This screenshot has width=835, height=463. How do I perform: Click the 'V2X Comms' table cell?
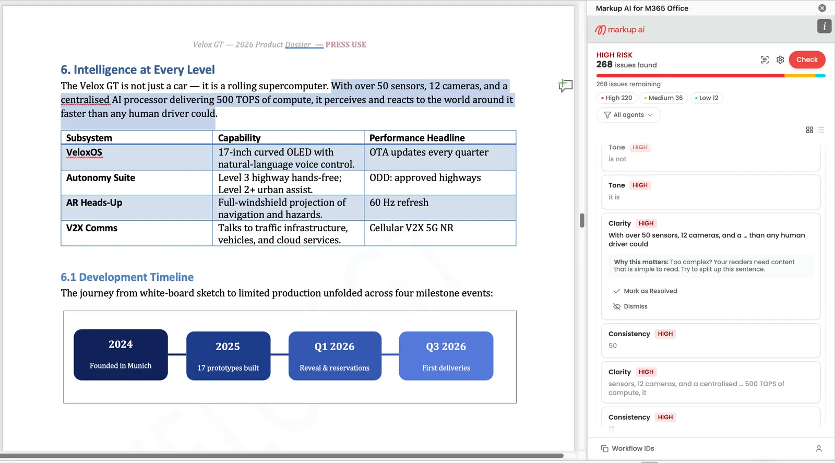[x=137, y=233]
